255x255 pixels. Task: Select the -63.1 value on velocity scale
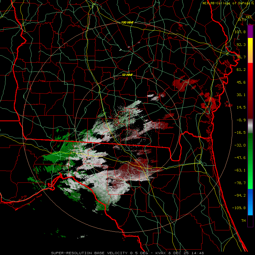[x=240, y=170]
